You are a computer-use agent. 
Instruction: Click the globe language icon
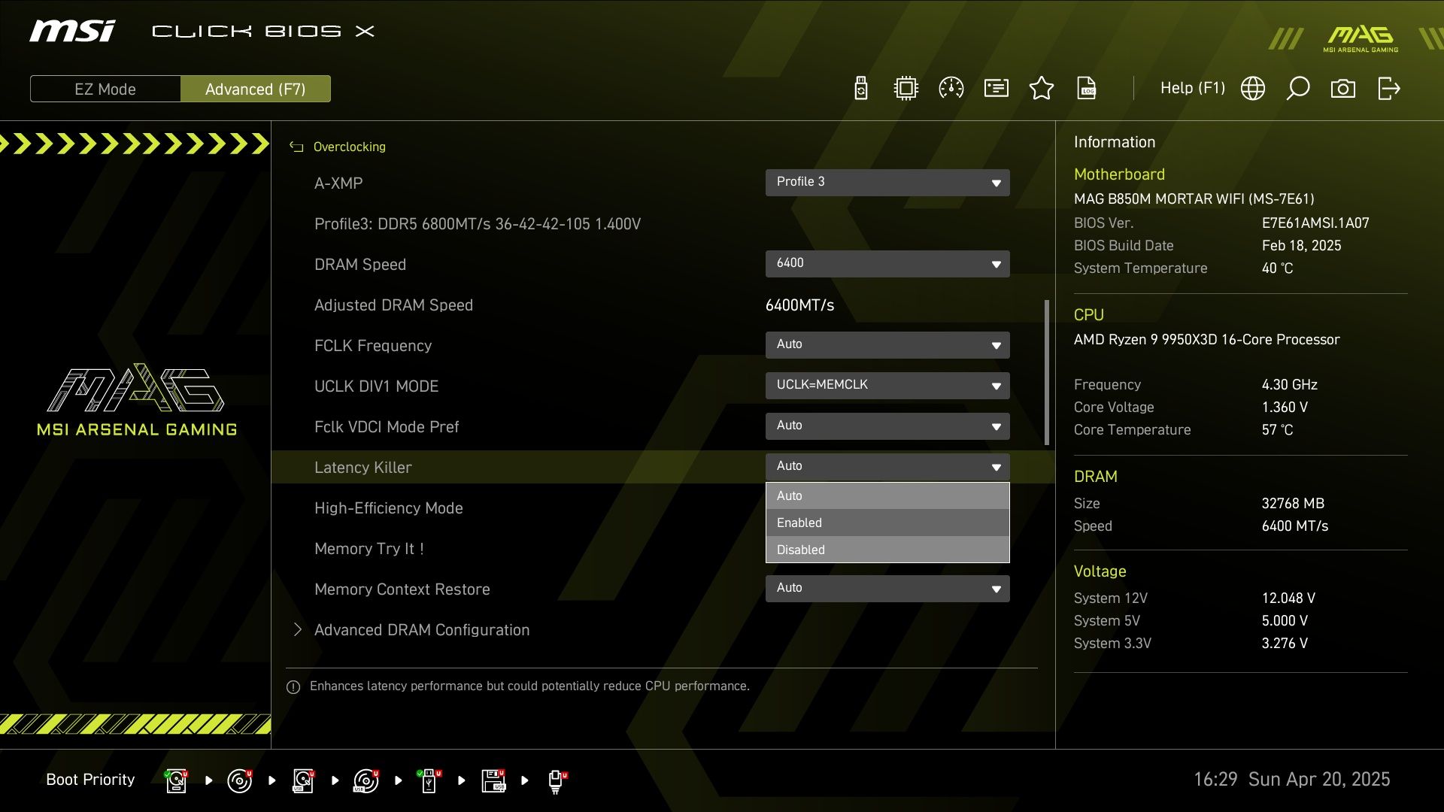[x=1253, y=89]
